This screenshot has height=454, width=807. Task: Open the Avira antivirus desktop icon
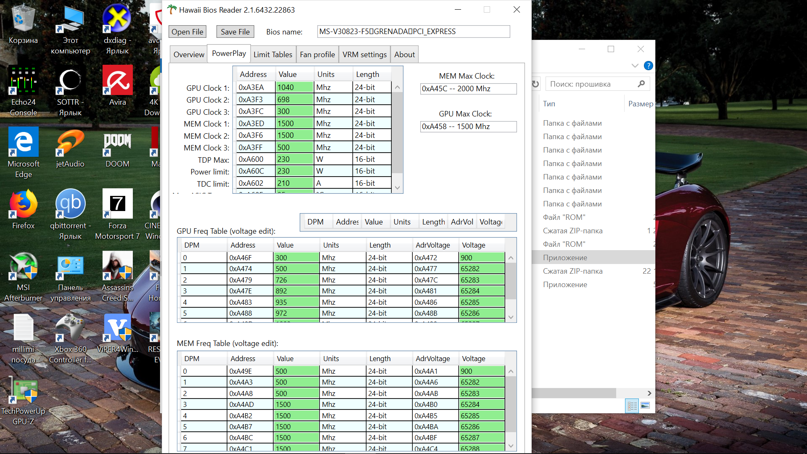pyautogui.click(x=117, y=80)
